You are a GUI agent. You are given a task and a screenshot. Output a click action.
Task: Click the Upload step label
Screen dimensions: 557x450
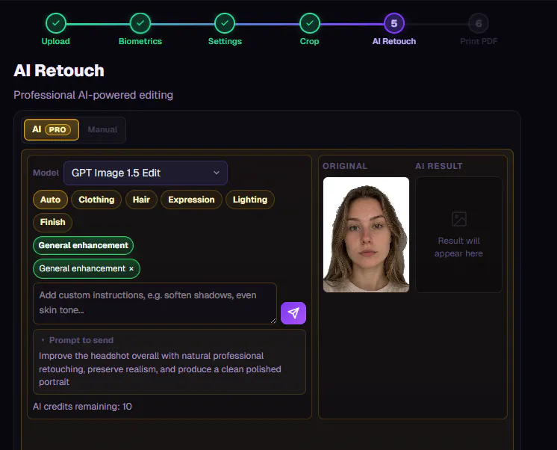56,41
